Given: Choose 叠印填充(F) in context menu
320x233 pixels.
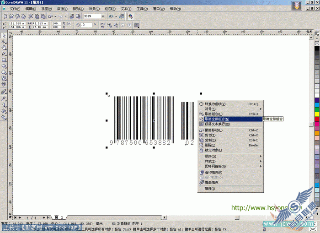Looking at the screenshot, I should pos(230,173).
